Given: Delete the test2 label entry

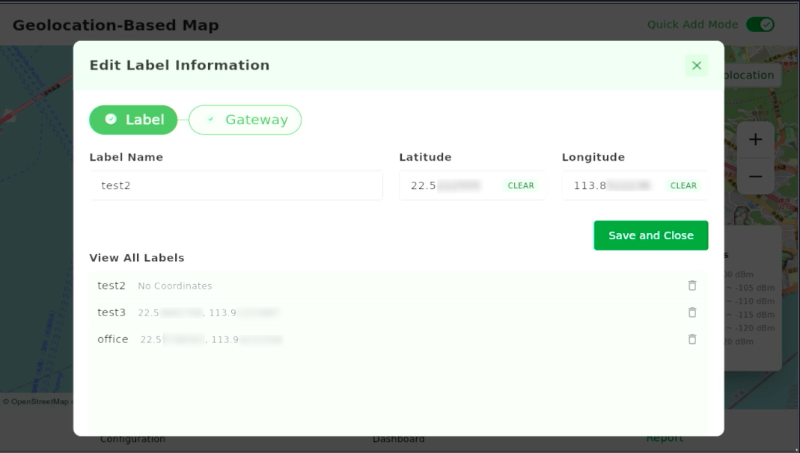Looking at the screenshot, I should coord(691,286).
